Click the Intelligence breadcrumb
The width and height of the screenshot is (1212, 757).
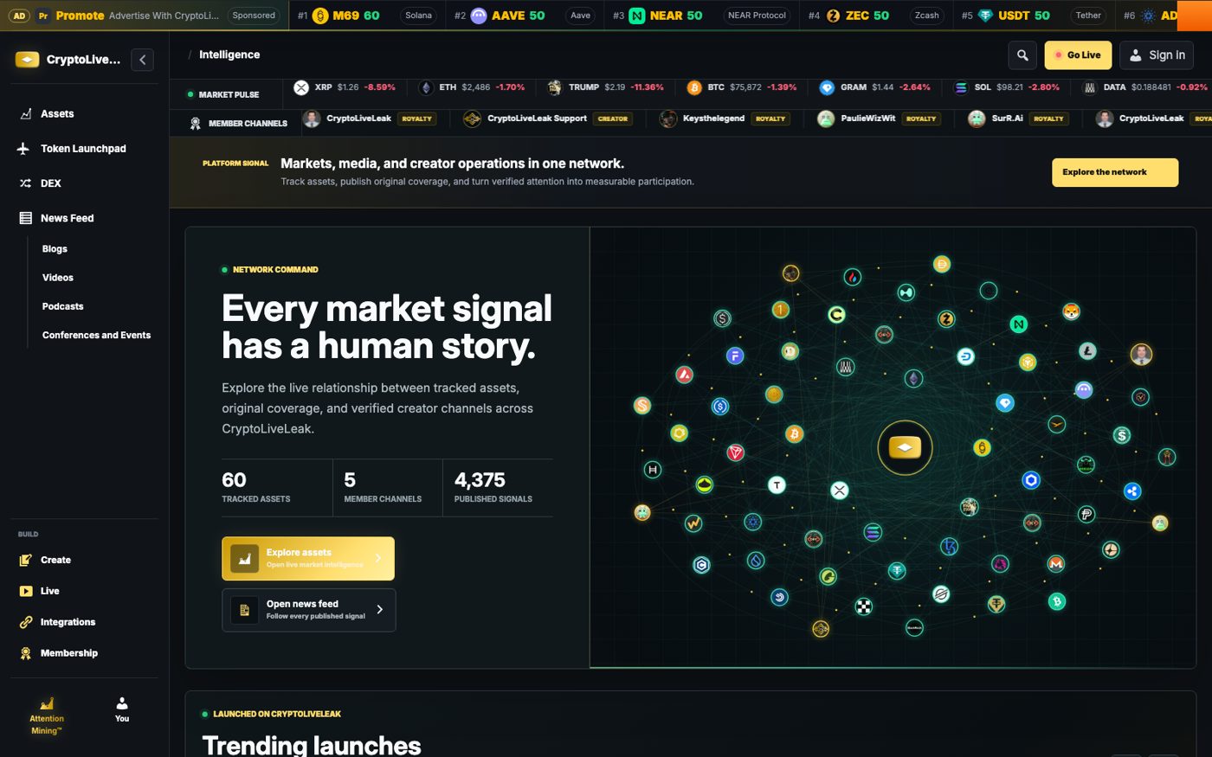click(x=229, y=55)
